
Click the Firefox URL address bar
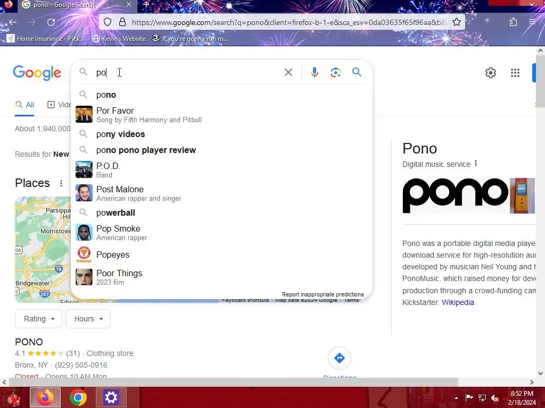point(288,22)
